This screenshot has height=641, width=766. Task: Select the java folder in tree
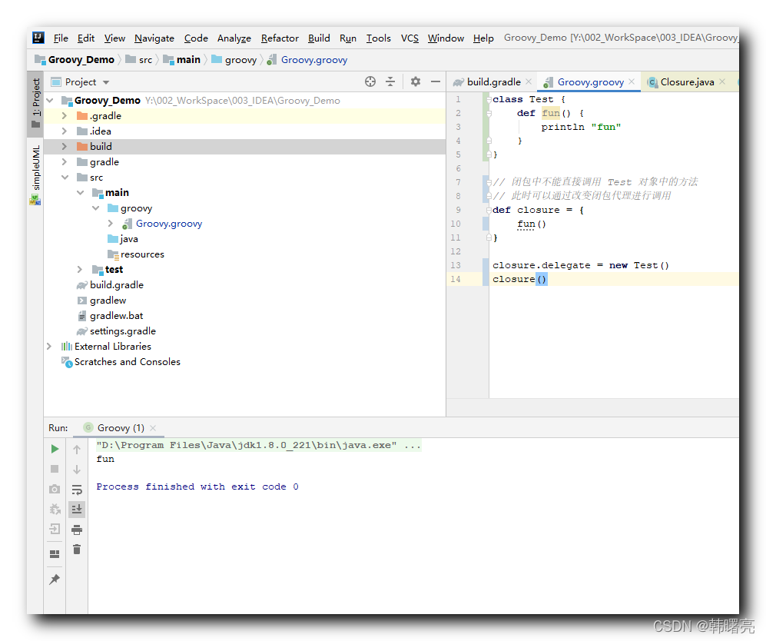pyautogui.click(x=129, y=239)
